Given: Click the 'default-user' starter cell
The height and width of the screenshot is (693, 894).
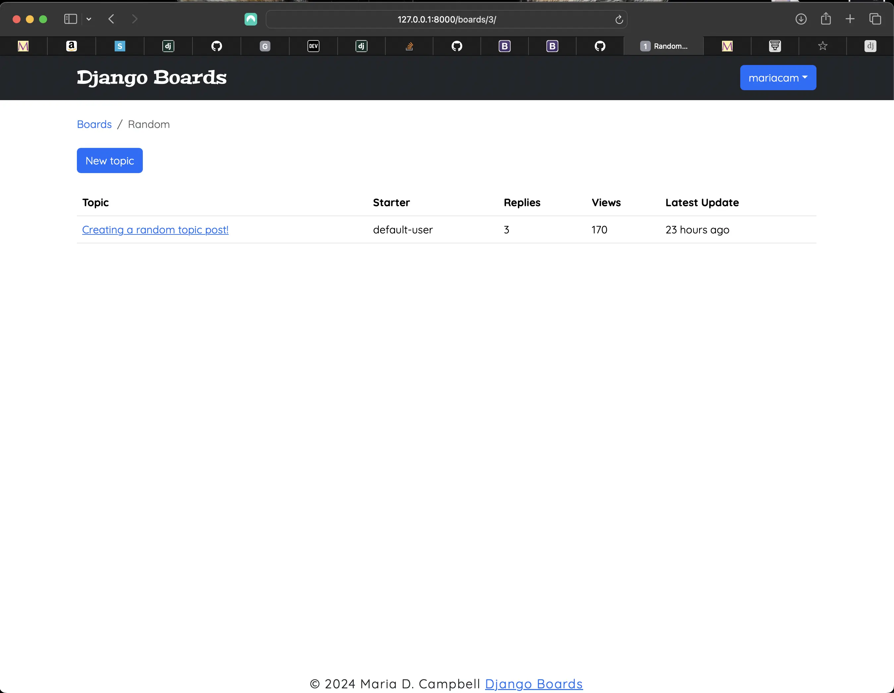Looking at the screenshot, I should [x=403, y=230].
